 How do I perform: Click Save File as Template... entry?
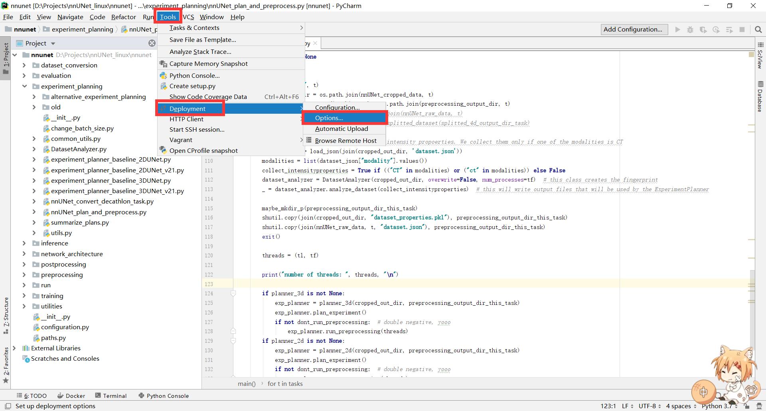(231, 40)
